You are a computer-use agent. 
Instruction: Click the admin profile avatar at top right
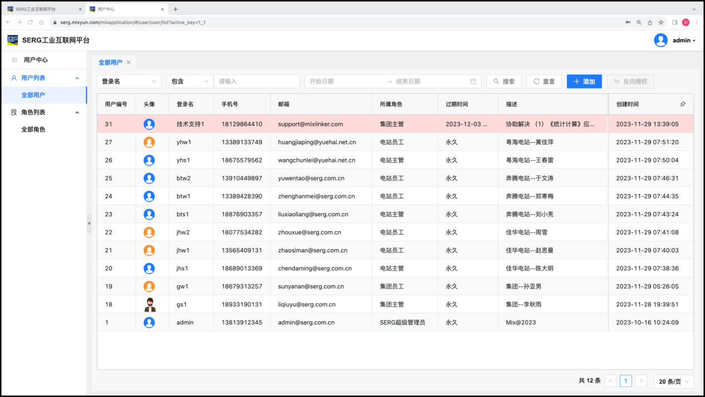pos(660,40)
